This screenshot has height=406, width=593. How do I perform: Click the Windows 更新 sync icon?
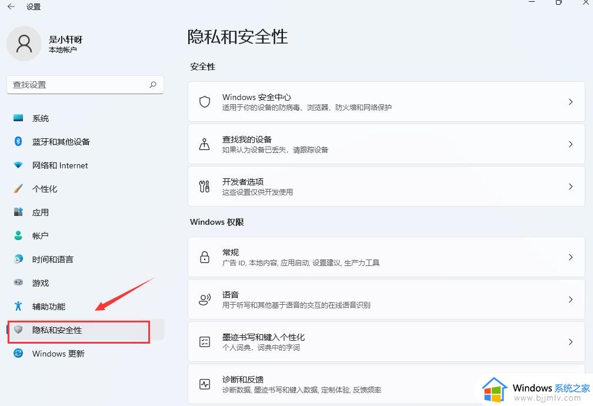[18, 353]
